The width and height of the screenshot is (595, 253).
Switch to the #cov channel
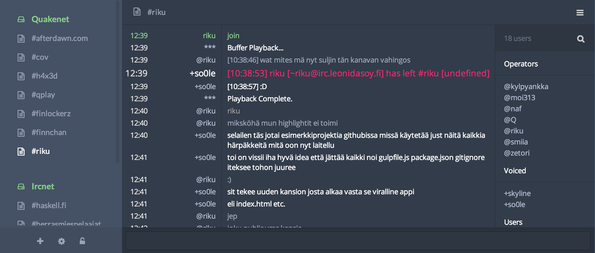pos(40,57)
